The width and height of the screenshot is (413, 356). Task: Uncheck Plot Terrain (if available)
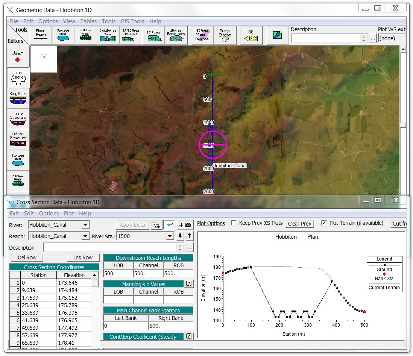(x=324, y=223)
